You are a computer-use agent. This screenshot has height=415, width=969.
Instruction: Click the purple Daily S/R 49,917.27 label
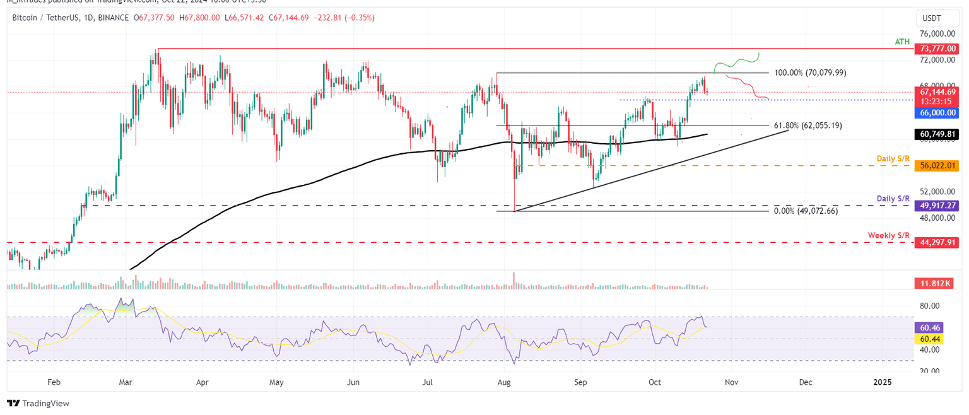(936, 205)
